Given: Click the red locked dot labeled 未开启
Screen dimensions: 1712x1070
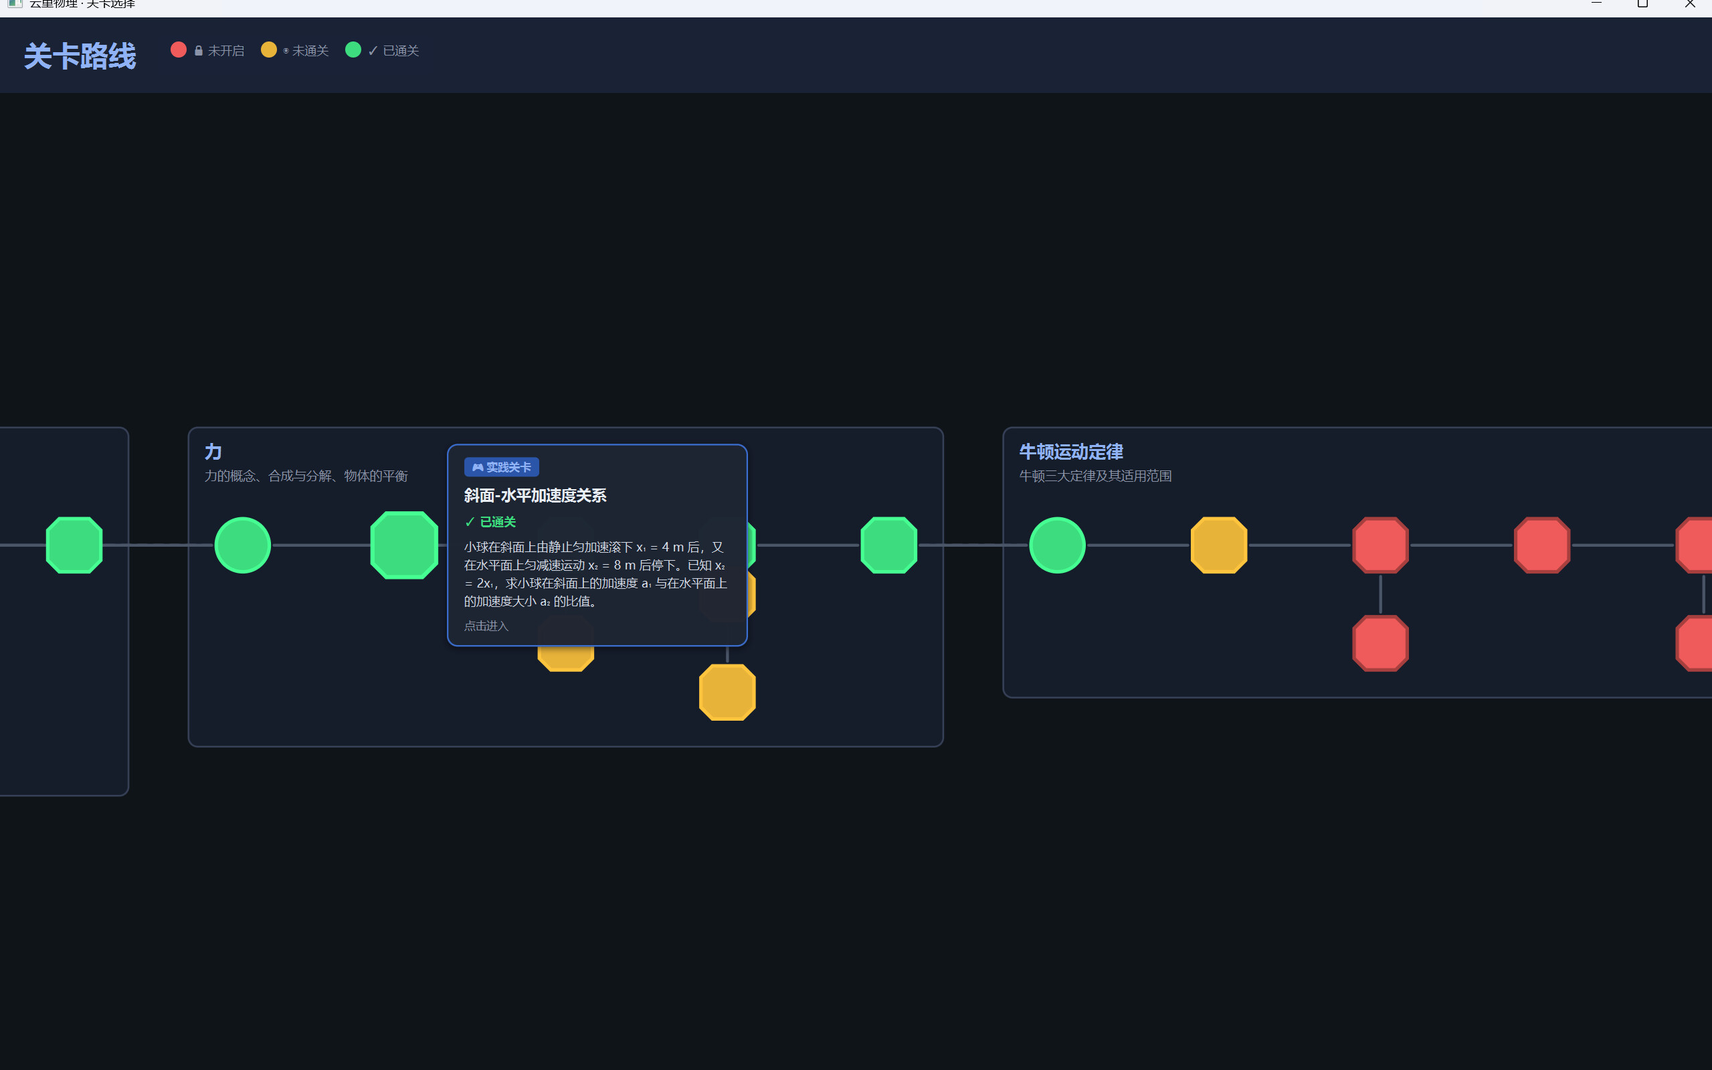Looking at the screenshot, I should point(178,50).
